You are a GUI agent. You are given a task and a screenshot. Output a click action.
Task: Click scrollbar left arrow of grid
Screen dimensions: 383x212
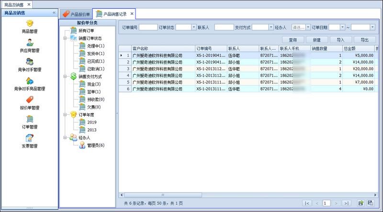click(x=122, y=195)
